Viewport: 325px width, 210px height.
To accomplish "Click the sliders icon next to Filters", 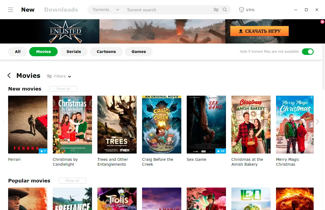I will point(49,76).
